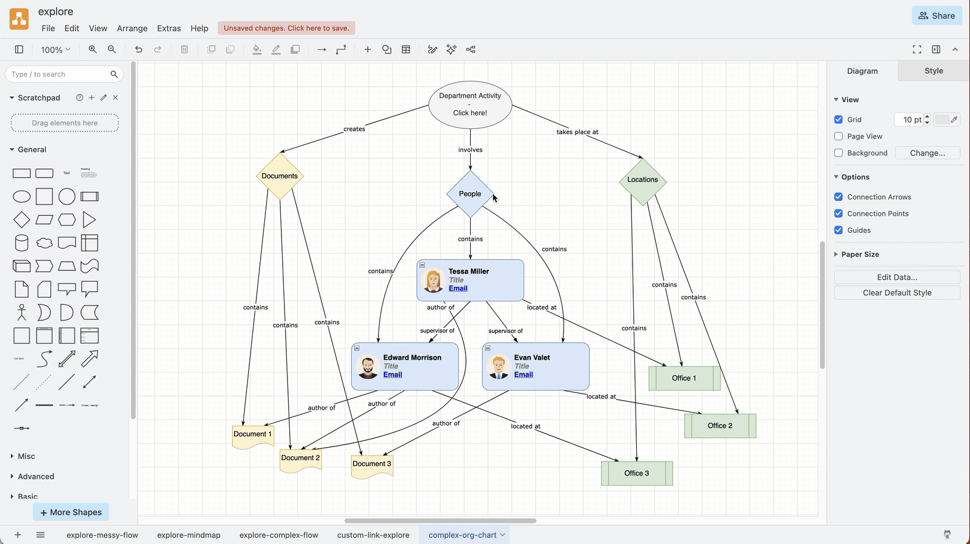Click Clear Default Style button
The height and width of the screenshot is (544, 970).
(897, 293)
